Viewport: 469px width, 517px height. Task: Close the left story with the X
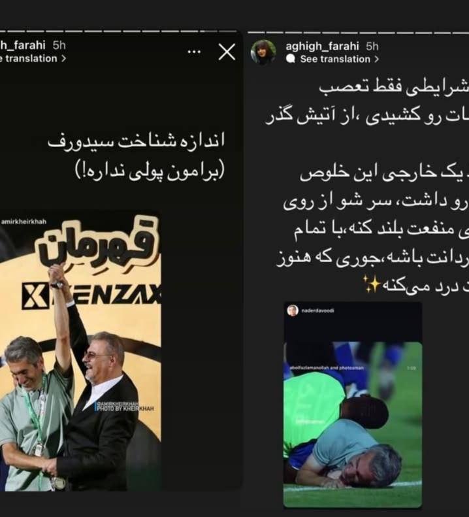tap(227, 52)
